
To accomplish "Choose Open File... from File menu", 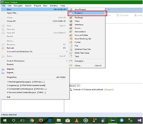I will pyautogui.click(x=35, y=13).
